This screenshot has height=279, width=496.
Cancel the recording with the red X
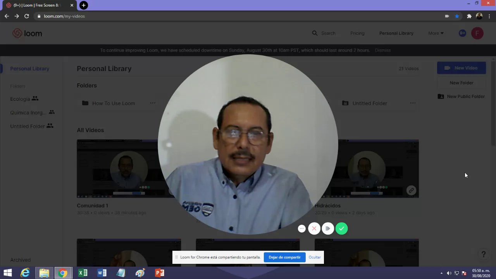tap(314, 229)
